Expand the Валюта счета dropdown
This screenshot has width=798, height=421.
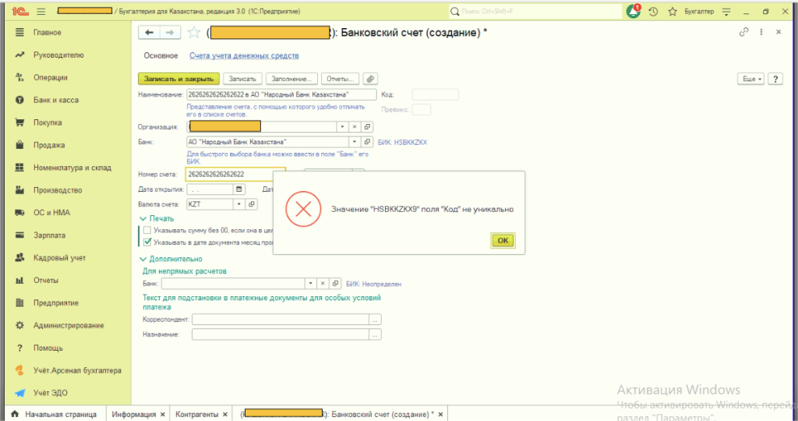click(239, 204)
